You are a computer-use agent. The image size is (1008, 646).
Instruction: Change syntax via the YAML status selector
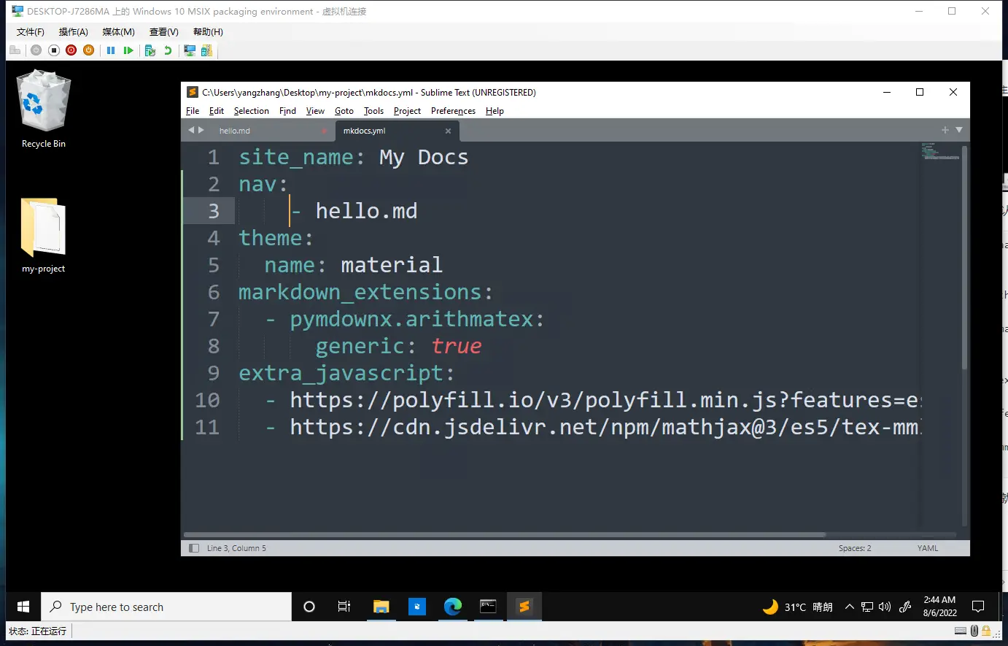[927, 548]
